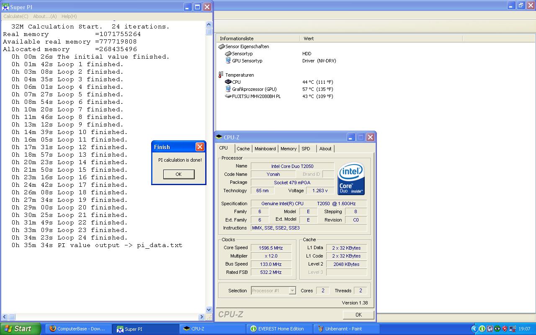Click the CPU temperature chip icon
Image resolution: width=536 pixels, height=335 pixels.
(x=228, y=82)
